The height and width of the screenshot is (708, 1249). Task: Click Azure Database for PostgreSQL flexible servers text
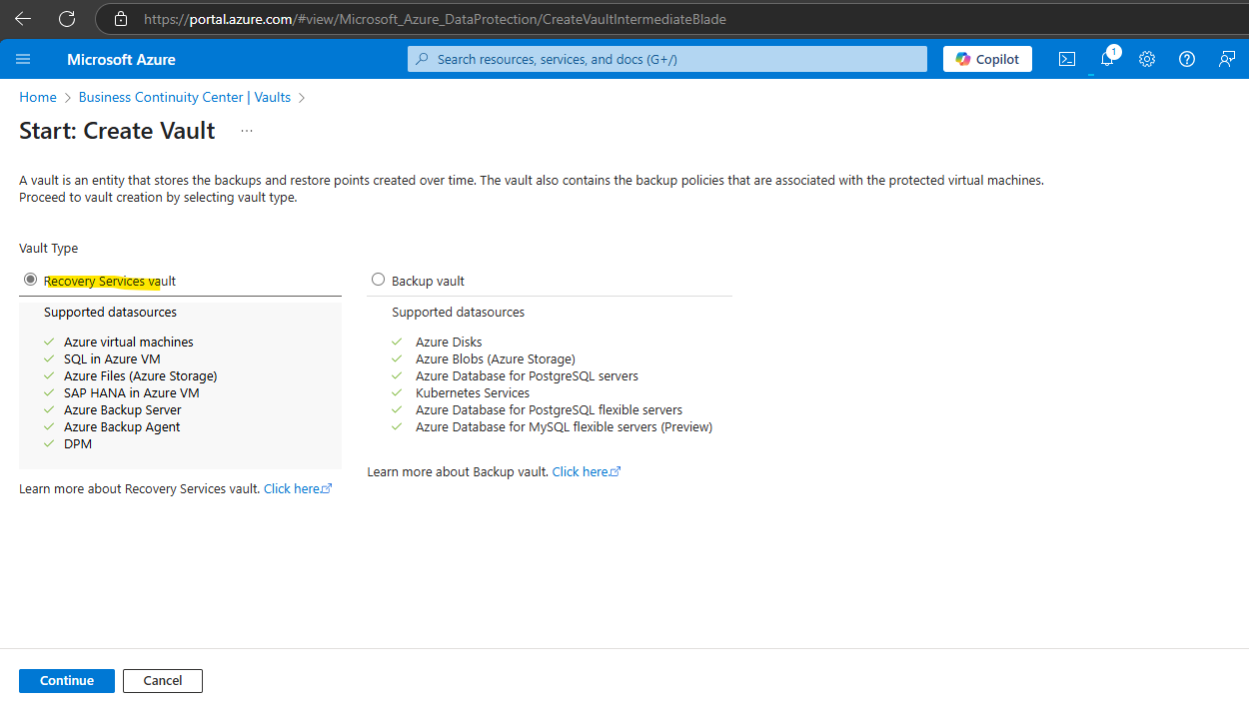pos(550,409)
